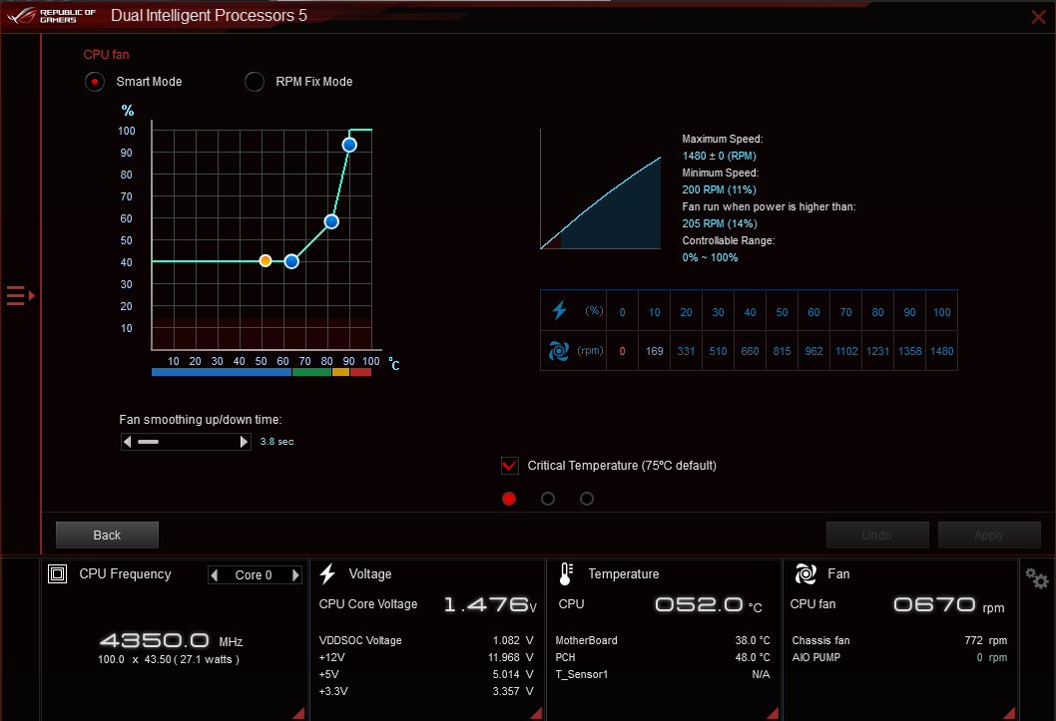Click the T_Sensor1 row
This screenshot has height=721, width=1056.
click(x=663, y=674)
